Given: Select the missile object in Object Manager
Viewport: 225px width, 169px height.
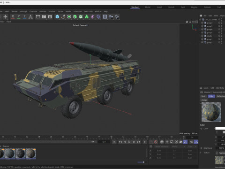Looking at the screenshot, I should [209, 36].
